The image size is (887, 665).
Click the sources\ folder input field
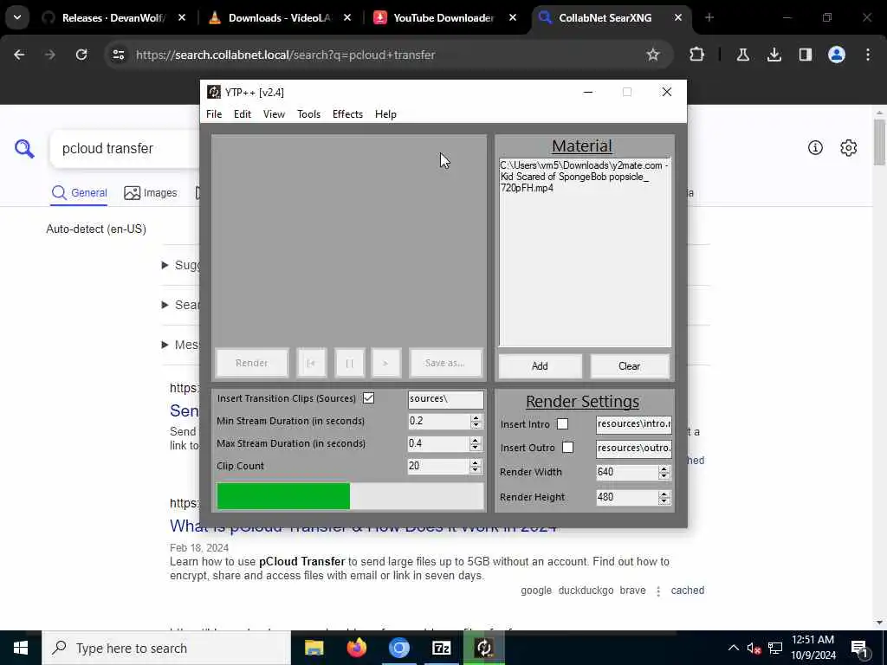(445, 398)
